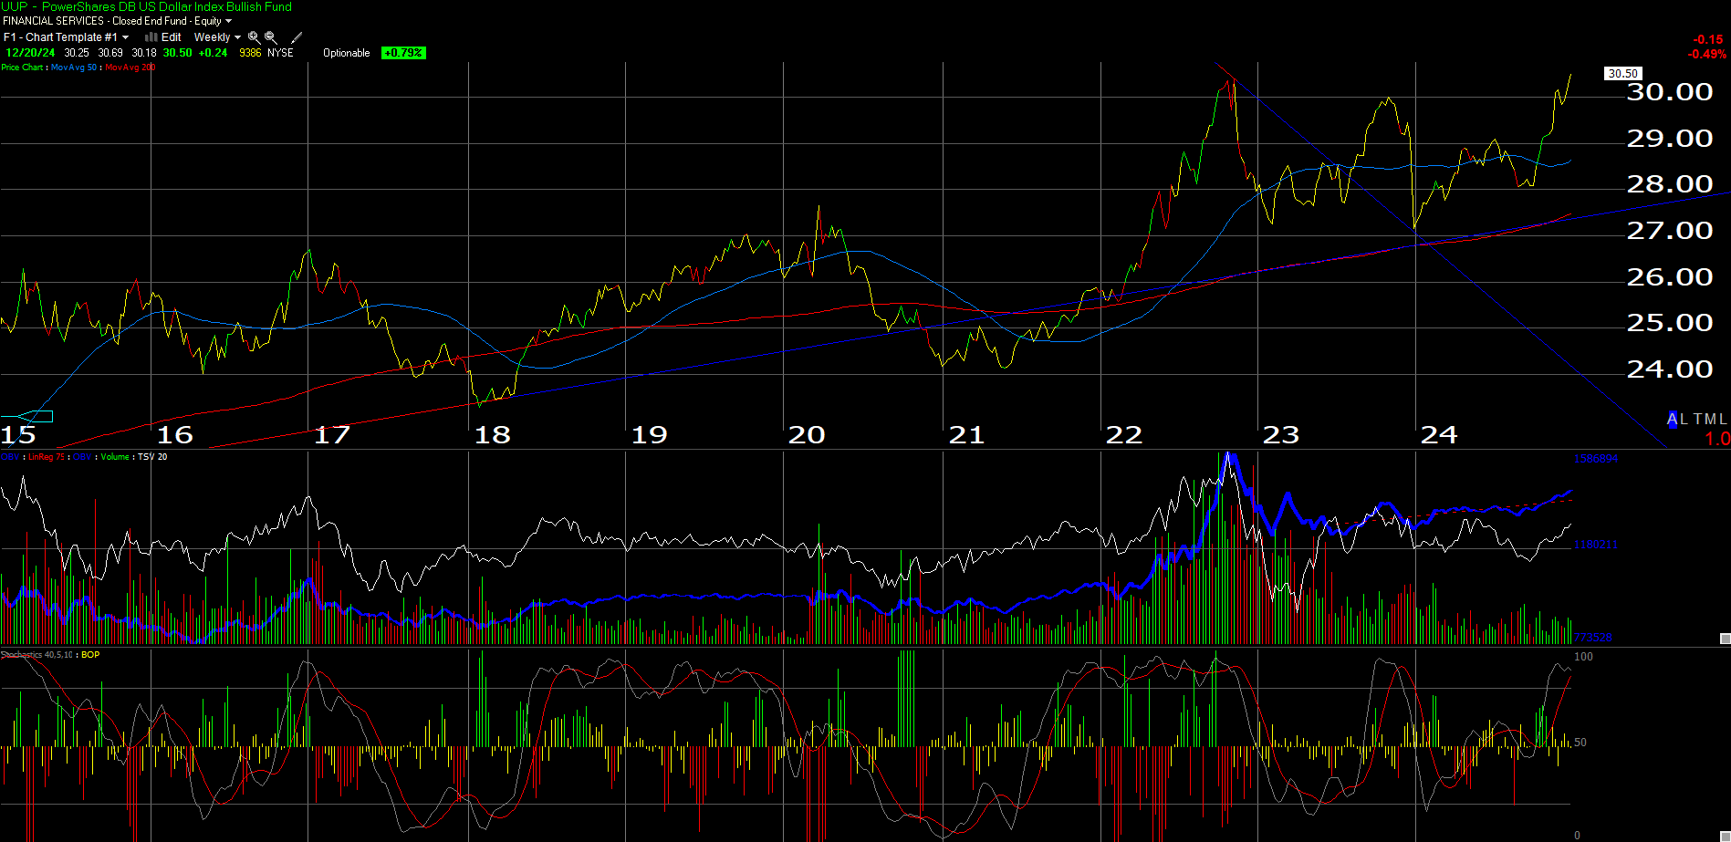The width and height of the screenshot is (1731, 842).
Task: Click the 12/20/24 date value
Action: (x=30, y=53)
